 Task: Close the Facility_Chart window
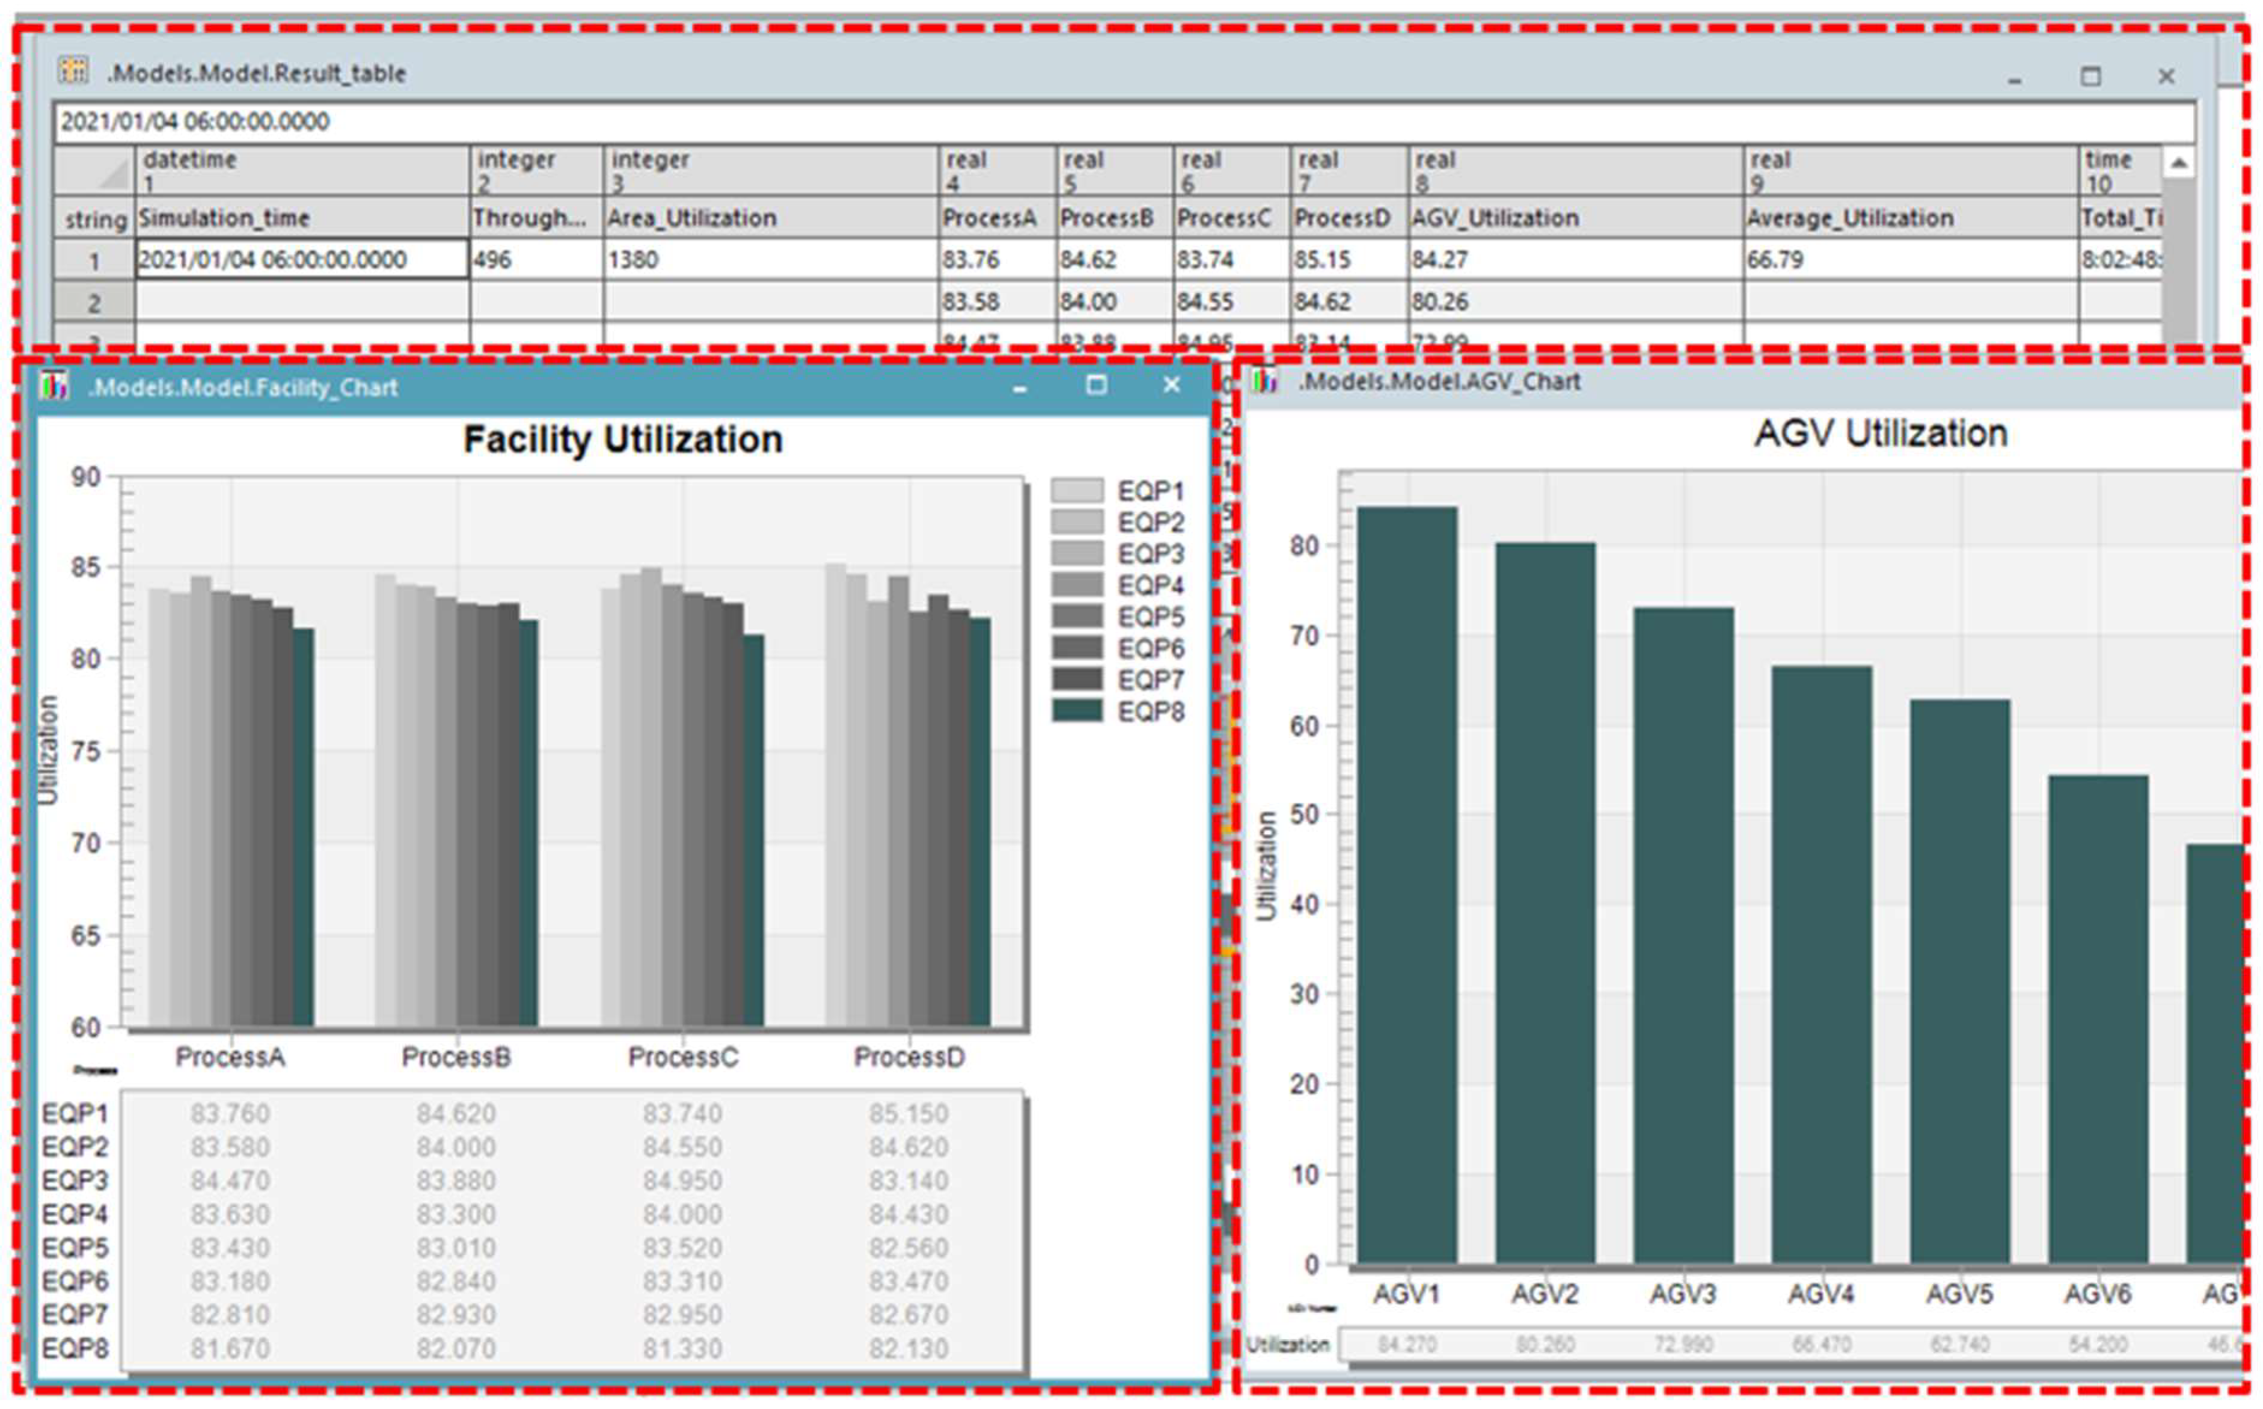[x=1171, y=385]
